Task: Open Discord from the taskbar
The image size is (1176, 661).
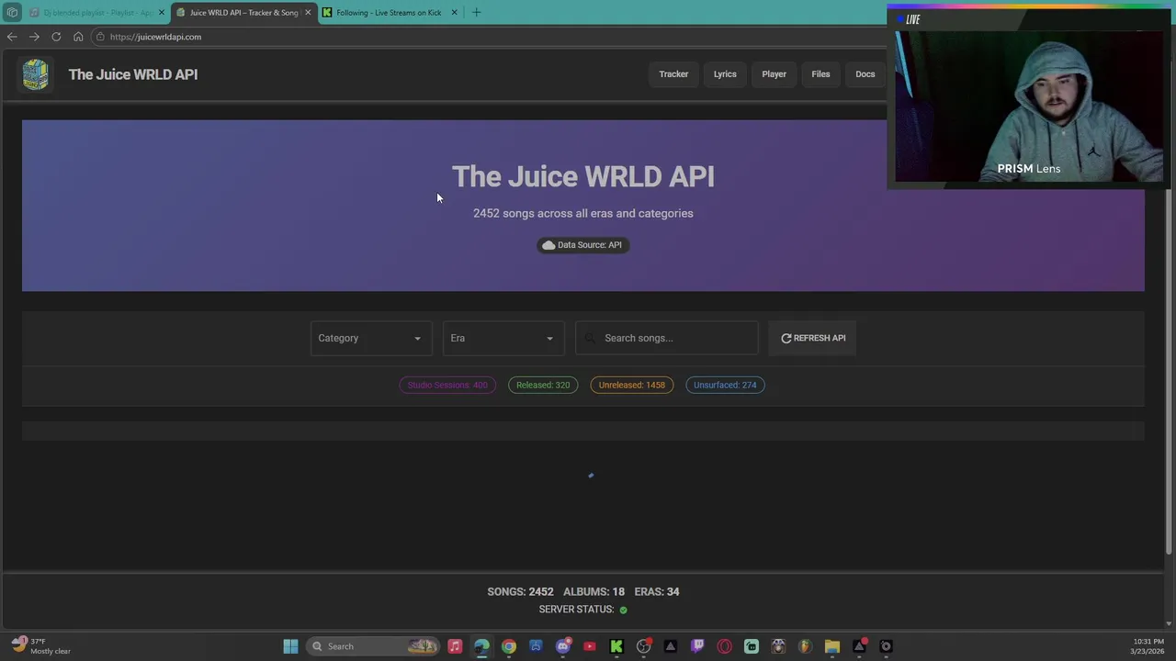Action: [563, 646]
